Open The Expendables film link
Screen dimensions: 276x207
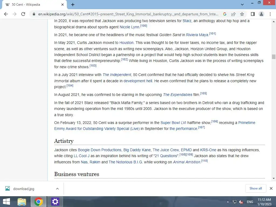point(178,95)
